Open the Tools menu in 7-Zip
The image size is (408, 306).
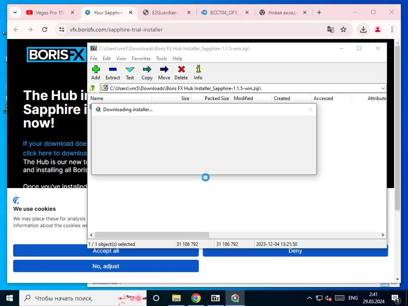(161, 59)
